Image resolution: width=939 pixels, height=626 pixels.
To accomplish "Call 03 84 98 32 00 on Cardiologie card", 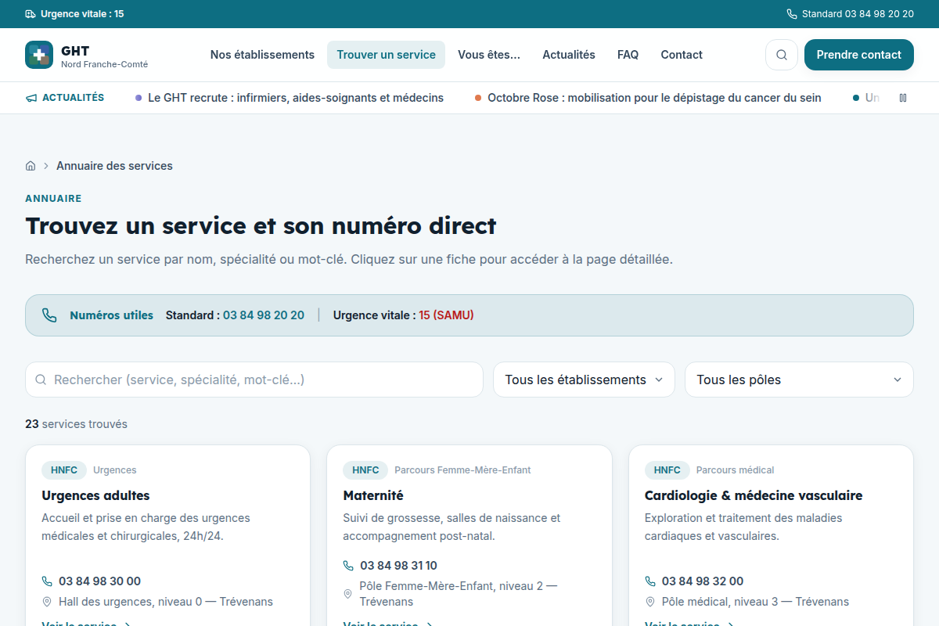I will coord(703,581).
